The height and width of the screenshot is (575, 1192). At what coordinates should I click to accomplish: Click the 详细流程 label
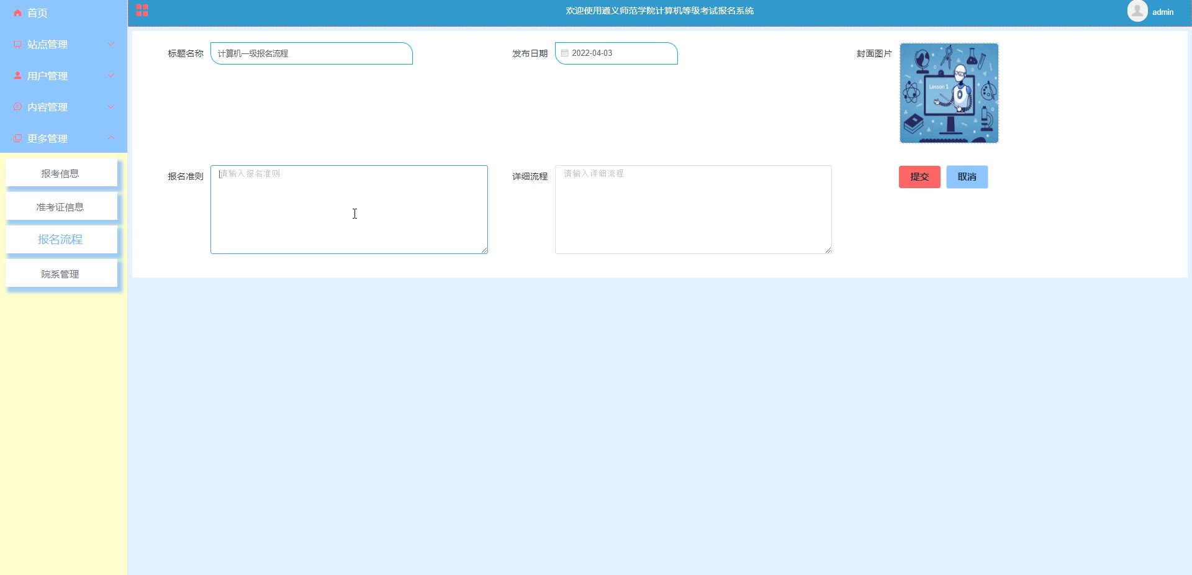click(x=530, y=176)
